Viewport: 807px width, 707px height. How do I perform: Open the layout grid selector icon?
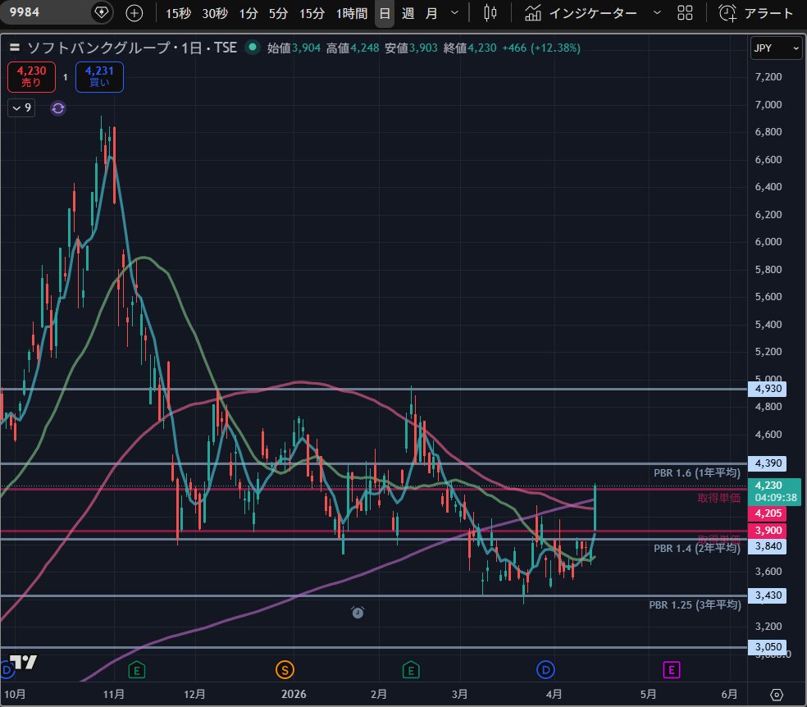(685, 13)
